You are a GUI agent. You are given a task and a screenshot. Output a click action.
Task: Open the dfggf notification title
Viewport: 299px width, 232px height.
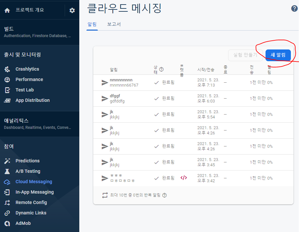115,96
